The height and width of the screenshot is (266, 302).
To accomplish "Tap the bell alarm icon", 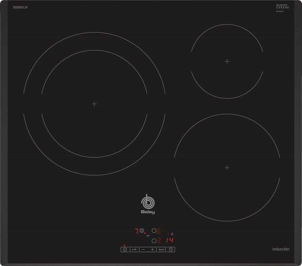I will [x=172, y=234].
